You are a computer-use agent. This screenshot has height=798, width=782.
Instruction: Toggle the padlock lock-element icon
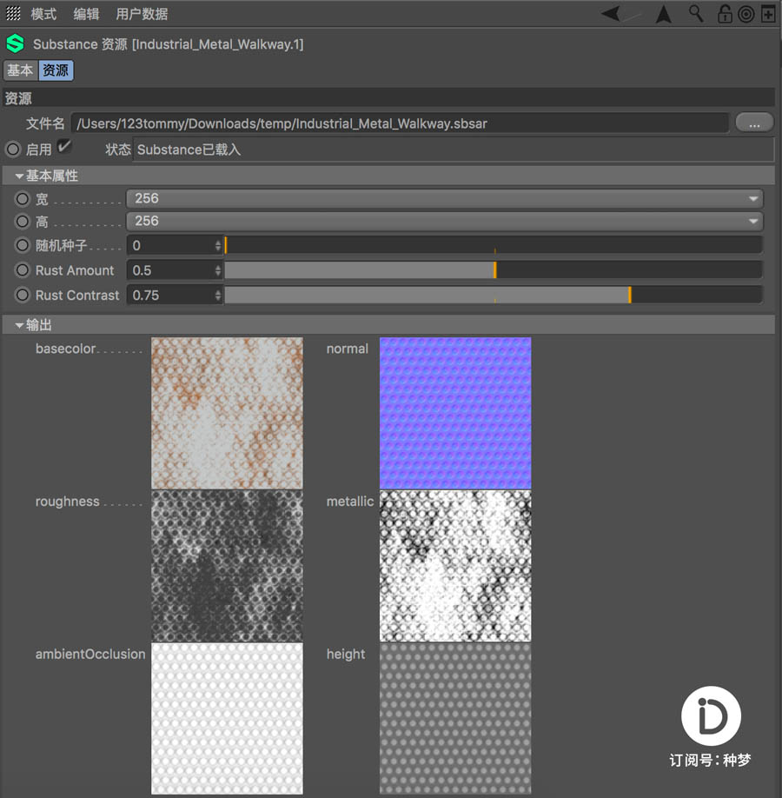[724, 14]
